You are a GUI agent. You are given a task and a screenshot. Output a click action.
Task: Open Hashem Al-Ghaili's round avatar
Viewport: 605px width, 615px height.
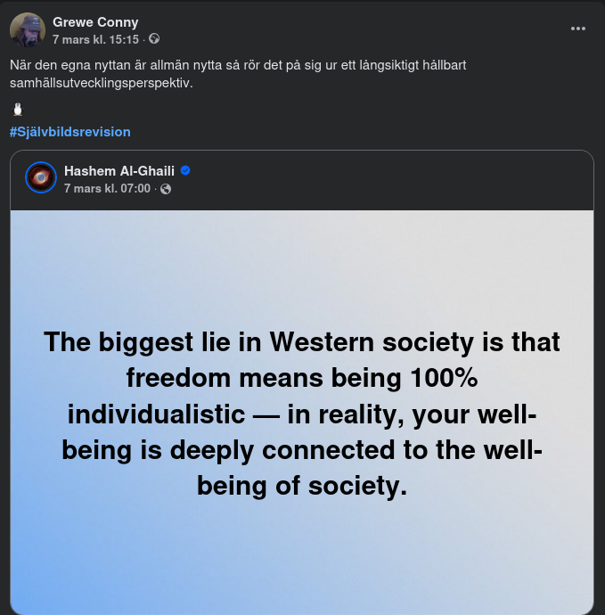coord(41,178)
